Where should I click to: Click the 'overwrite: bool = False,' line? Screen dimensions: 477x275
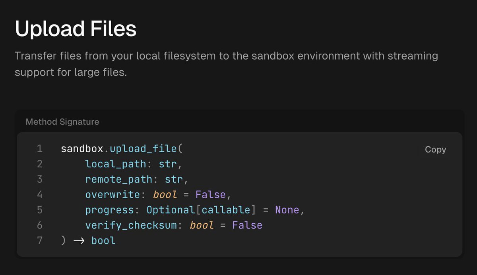click(158, 195)
